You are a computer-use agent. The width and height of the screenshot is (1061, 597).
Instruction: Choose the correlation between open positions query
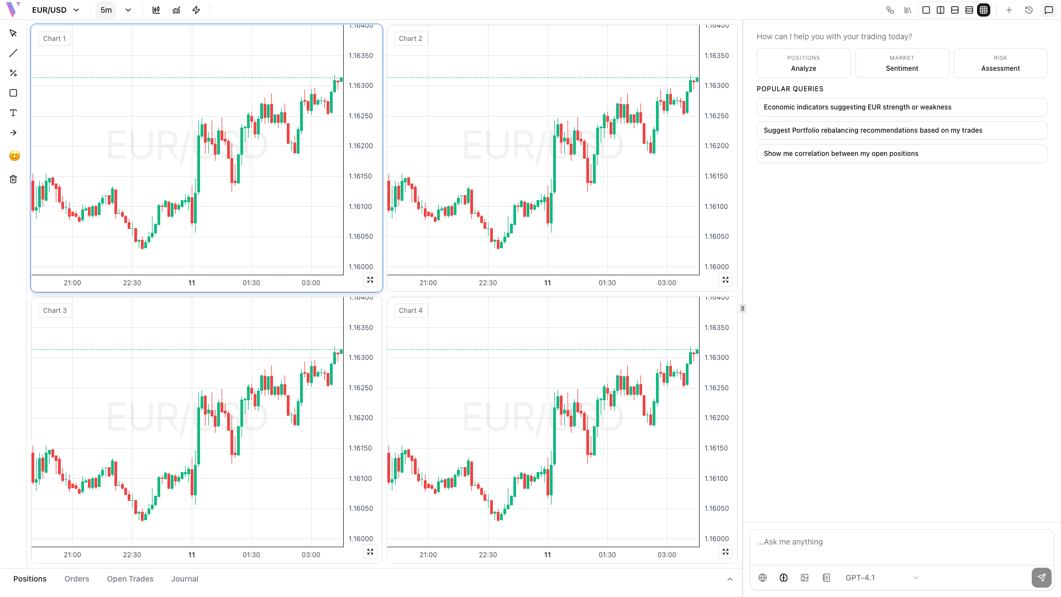click(x=901, y=154)
